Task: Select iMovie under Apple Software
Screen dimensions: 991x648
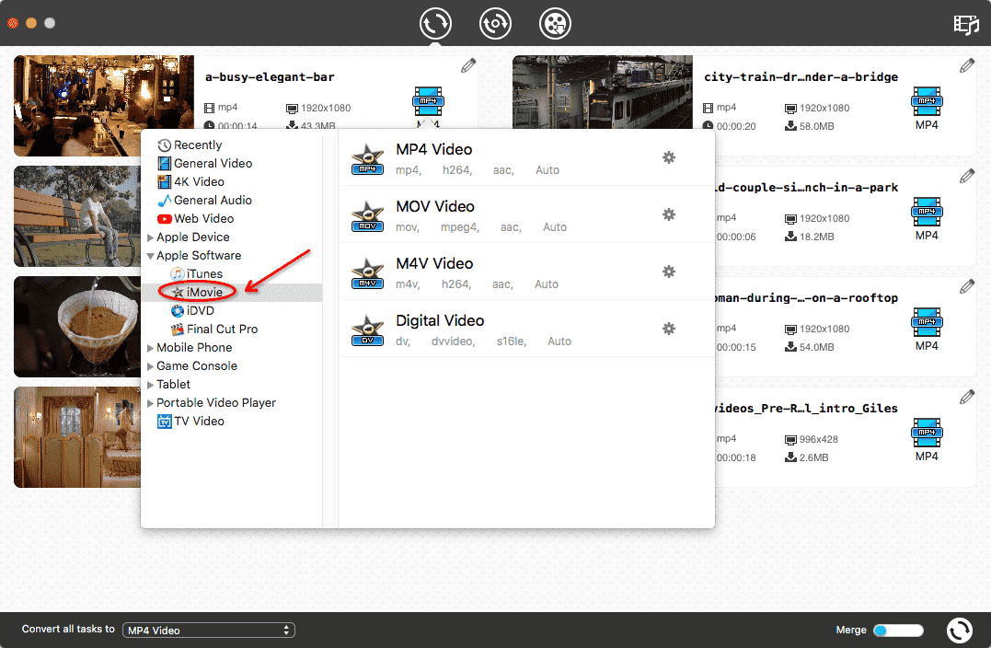Action: point(197,292)
